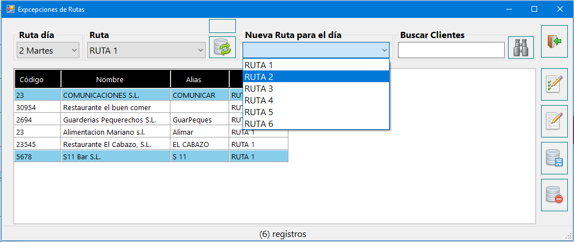Open the Ruta día dropdown showing 2 Martes

click(x=48, y=50)
